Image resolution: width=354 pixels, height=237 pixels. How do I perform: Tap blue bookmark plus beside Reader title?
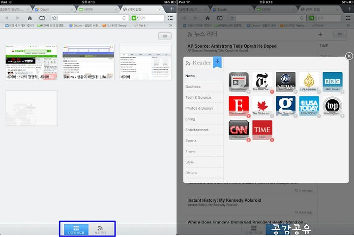pyautogui.click(x=217, y=61)
